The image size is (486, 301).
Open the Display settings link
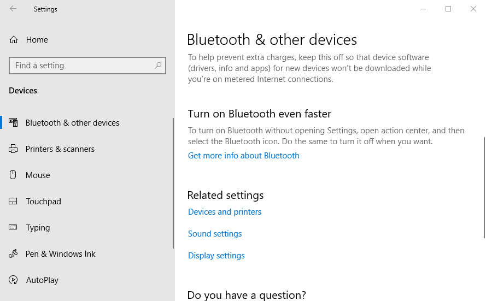216,256
